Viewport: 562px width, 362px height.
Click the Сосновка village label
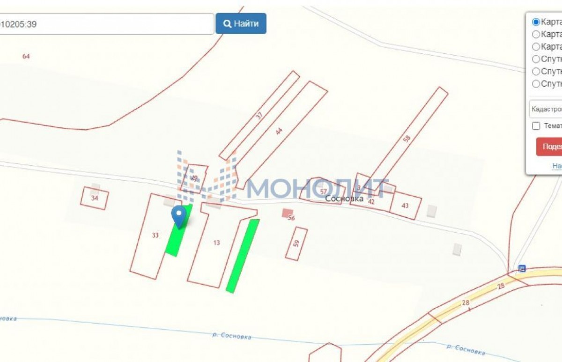tap(344, 199)
